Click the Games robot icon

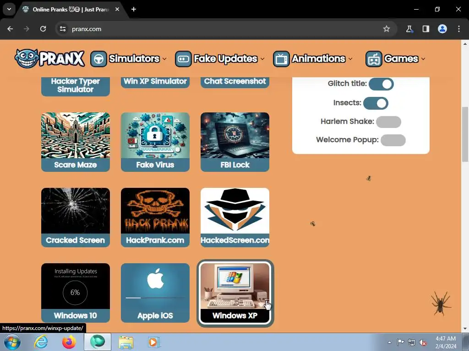tap(374, 59)
